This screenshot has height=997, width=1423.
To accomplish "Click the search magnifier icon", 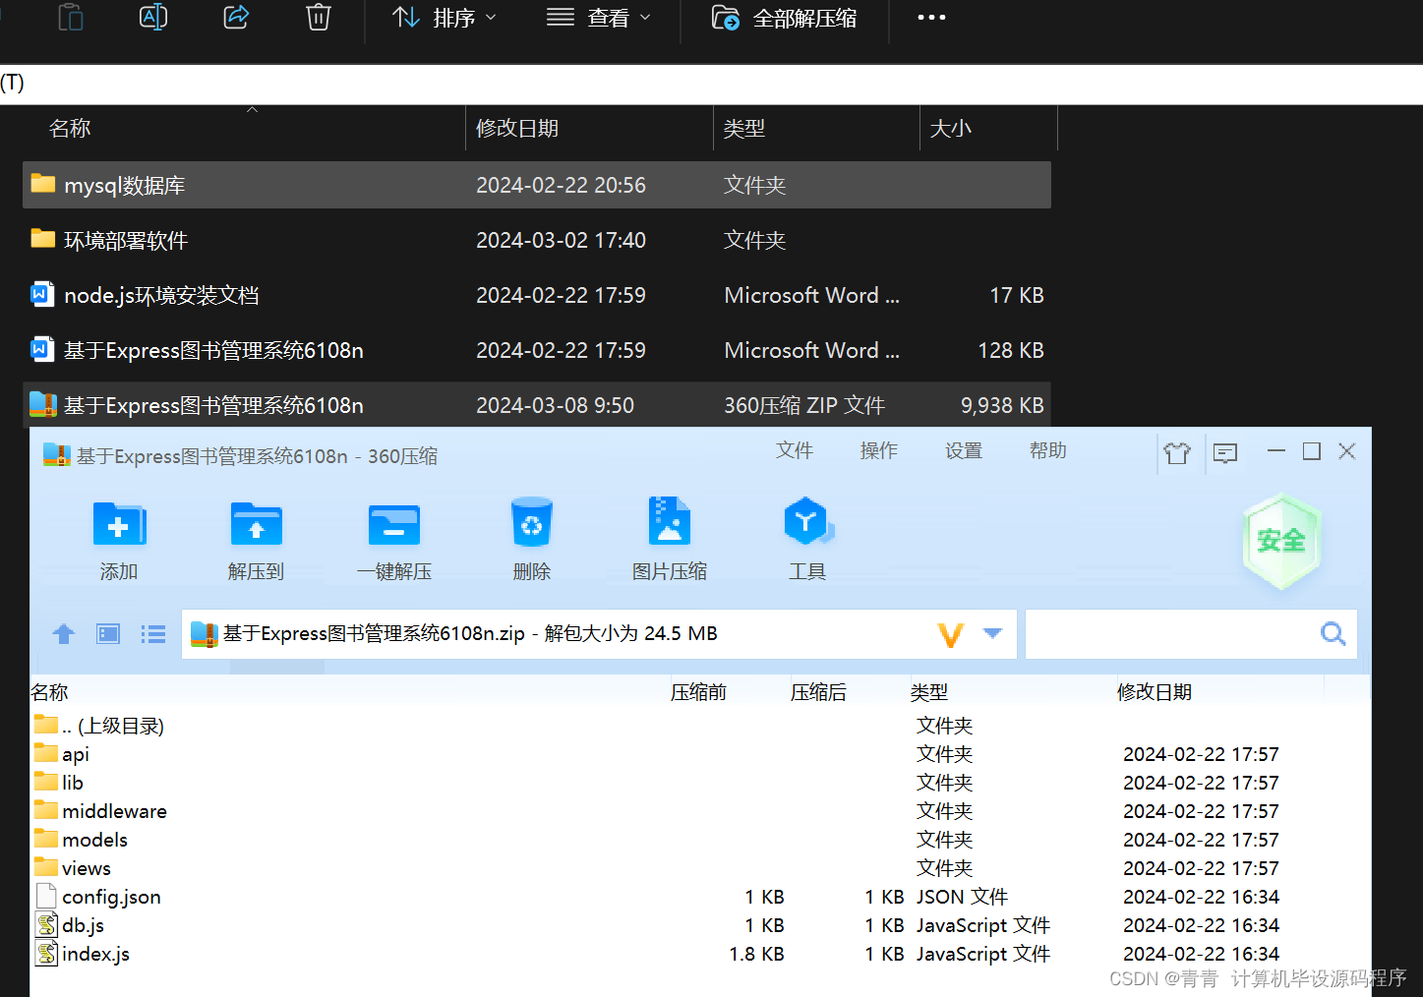I will (x=1333, y=633).
